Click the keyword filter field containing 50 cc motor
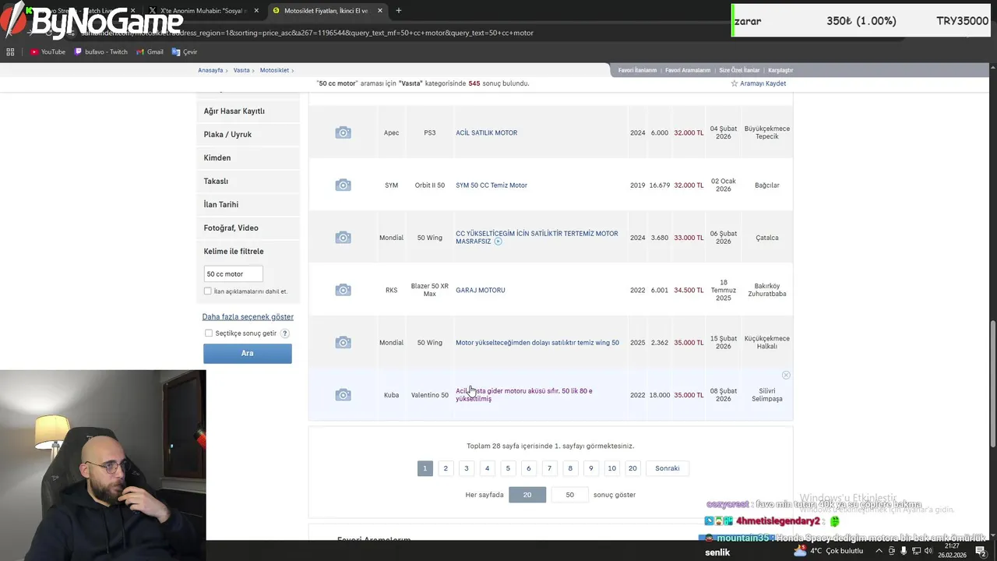The image size is (997, 561). (234, 273)
